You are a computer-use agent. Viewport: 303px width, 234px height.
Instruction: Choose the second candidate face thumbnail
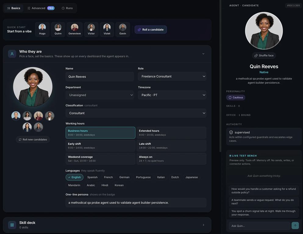[27, 116]
